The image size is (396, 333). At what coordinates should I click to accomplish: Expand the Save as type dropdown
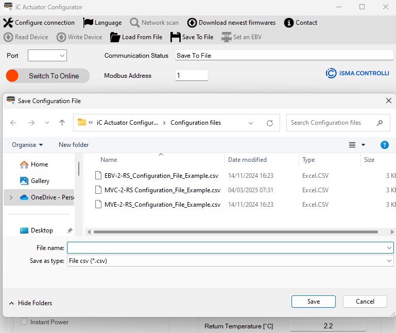point(389,261)
